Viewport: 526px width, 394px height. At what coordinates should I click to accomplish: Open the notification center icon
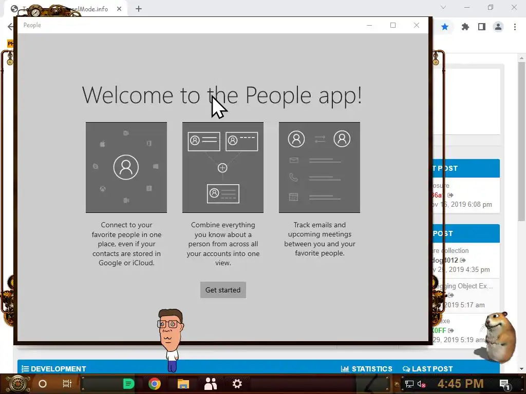(x=504, y=384)
